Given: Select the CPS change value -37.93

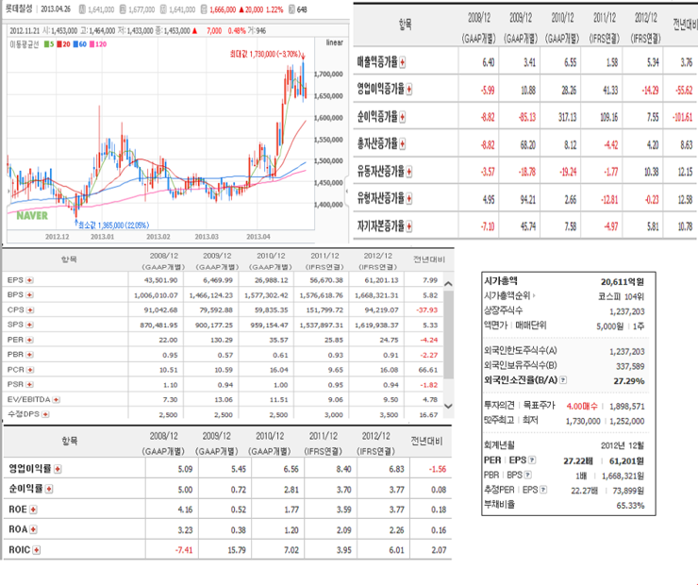Looking at the screenshot, I should tap(427, 309).
